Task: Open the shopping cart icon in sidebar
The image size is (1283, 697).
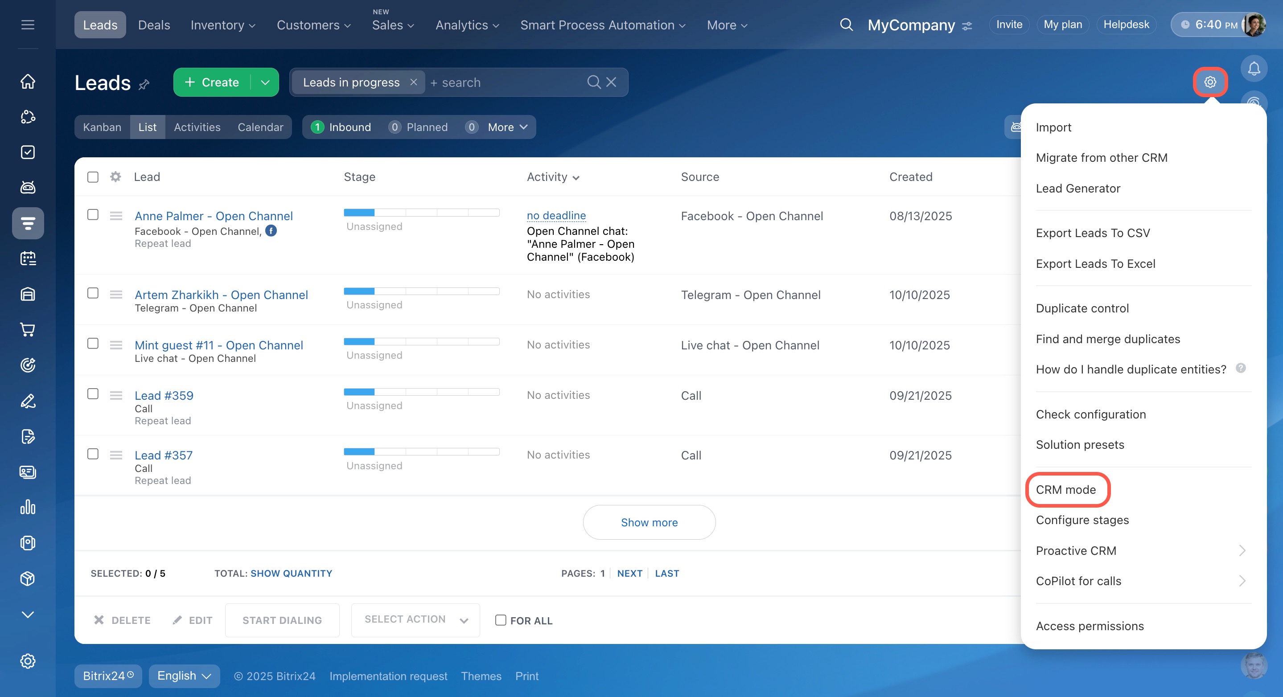Action: point(28,330)
